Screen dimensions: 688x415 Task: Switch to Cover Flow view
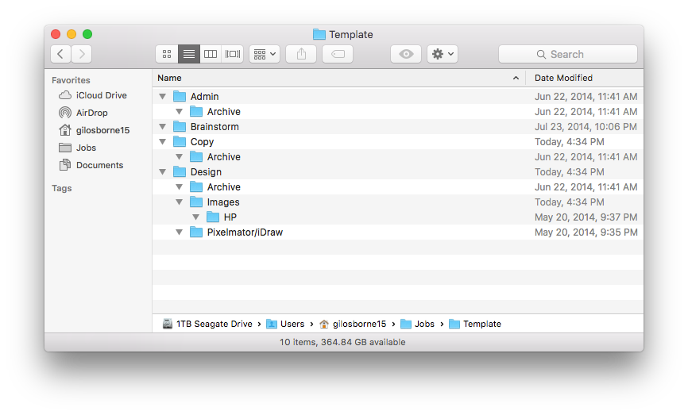(x=233, y=54)
